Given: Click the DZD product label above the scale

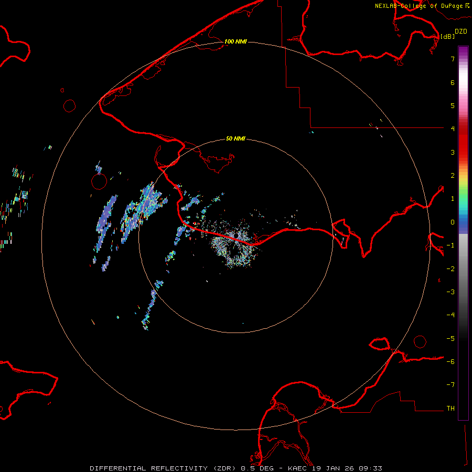Looking at the screenshot, I should click(461, 31).
